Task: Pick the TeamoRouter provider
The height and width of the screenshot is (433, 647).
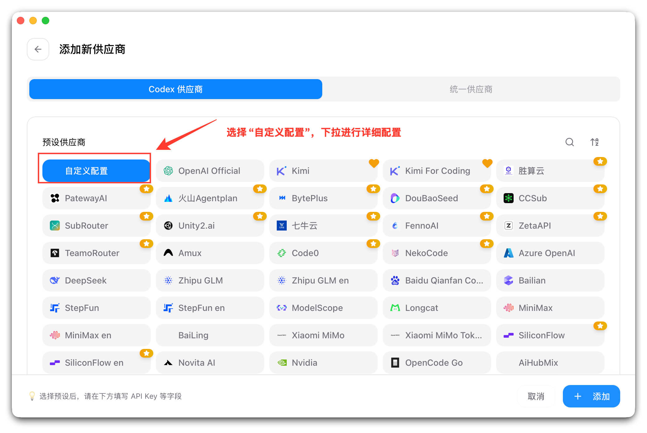Action: pos(96,253)
